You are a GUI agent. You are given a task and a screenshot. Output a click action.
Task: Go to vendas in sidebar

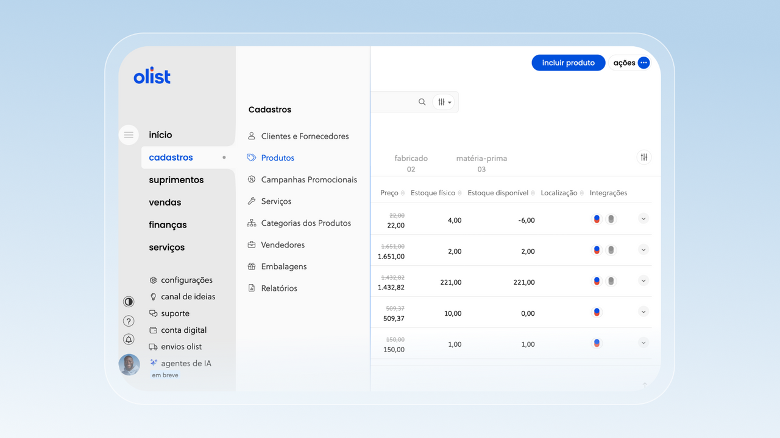165,203
